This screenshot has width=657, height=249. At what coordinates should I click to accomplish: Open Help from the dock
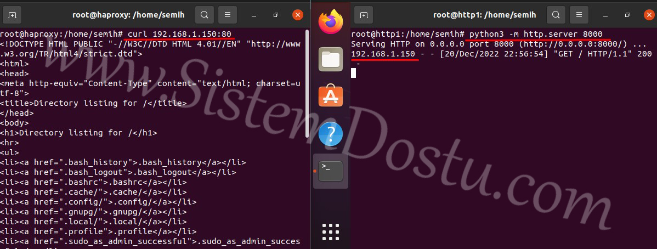pyautogui.click(x=331, y=134)
